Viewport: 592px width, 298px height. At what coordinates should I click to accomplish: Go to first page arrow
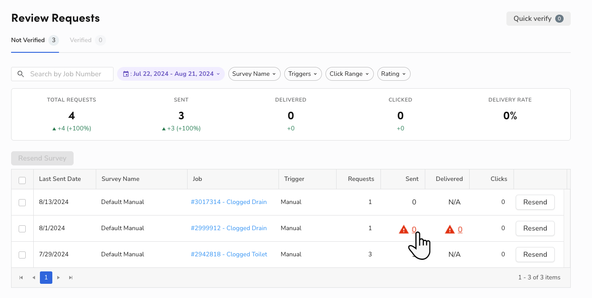pos(21,278)
